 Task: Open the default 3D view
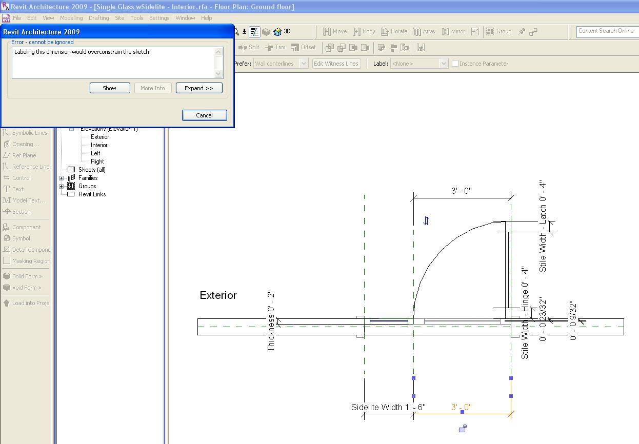(x=282, y=31)
